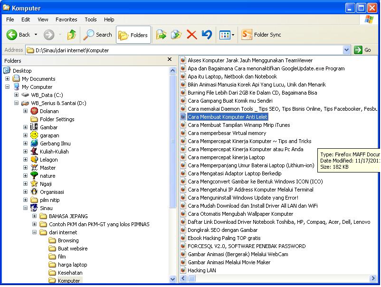Open the Search pane

coord(97,35)
